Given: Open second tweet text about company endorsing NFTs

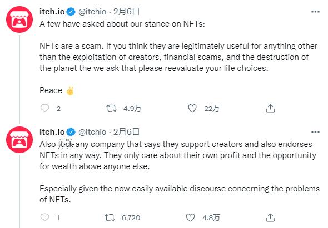Looking at the screenshot, I should click(x=180, y=171).
